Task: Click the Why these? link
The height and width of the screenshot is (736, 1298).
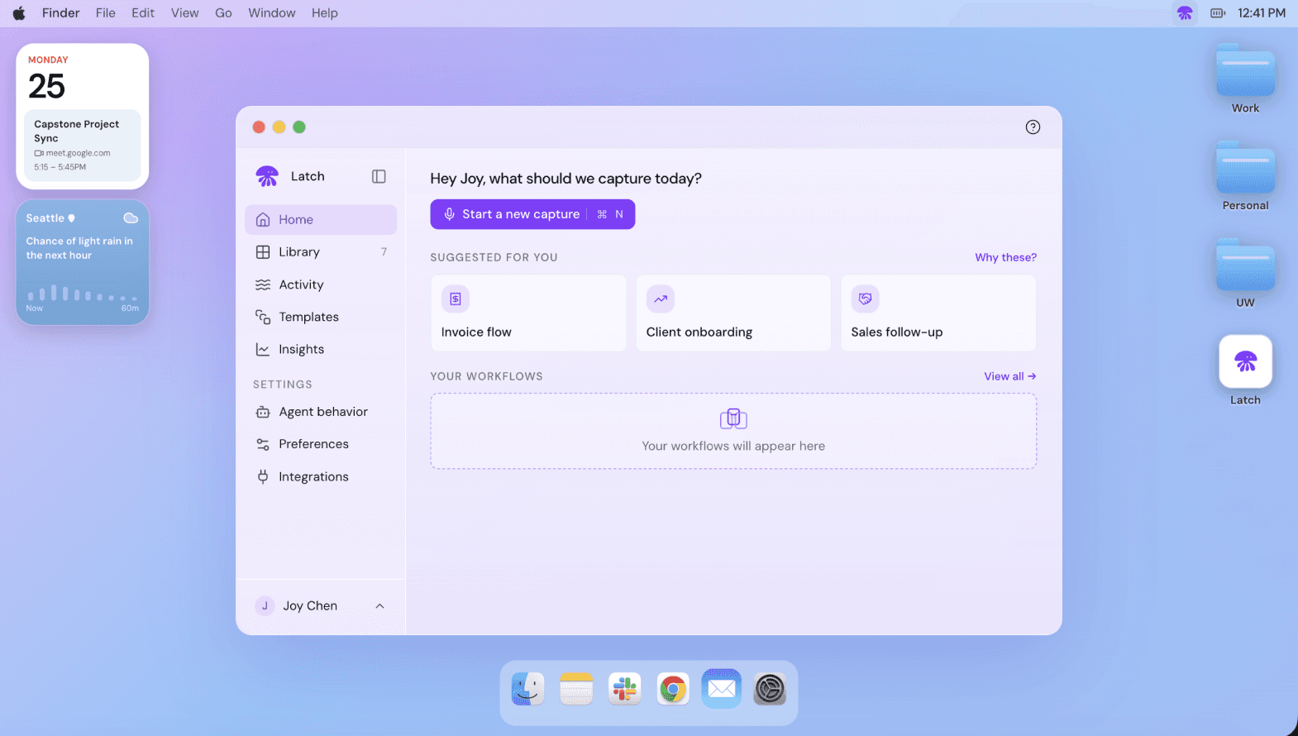Action: [1005, 257]
